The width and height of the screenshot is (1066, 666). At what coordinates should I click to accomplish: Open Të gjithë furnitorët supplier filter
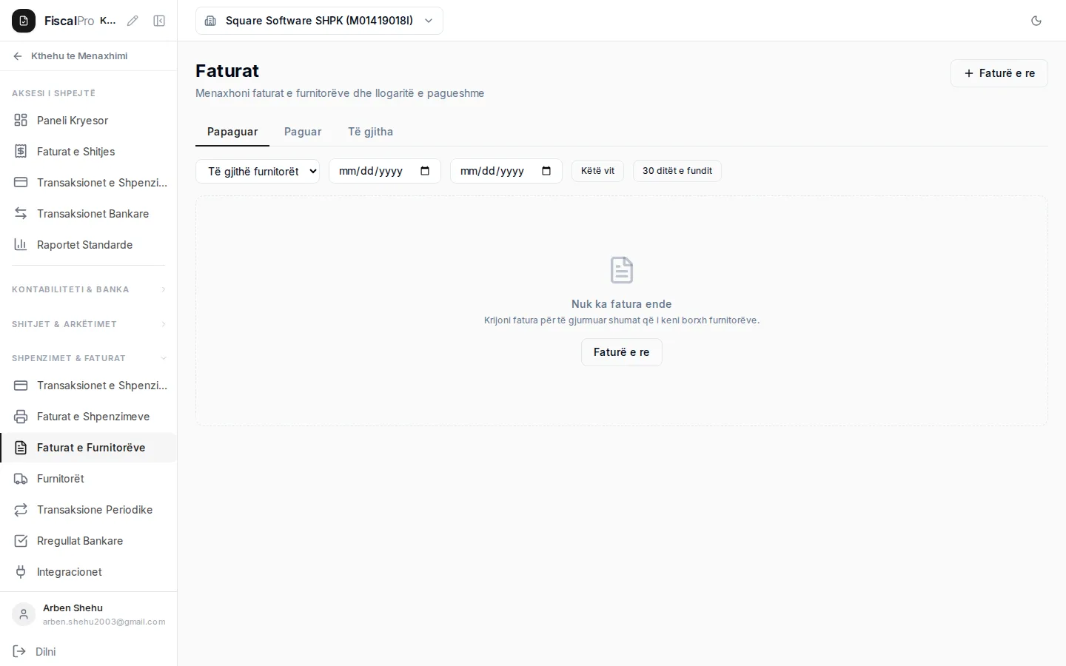coord(258,171)
